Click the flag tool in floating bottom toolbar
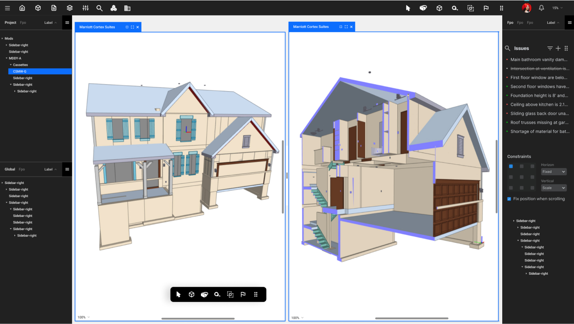 243,294
